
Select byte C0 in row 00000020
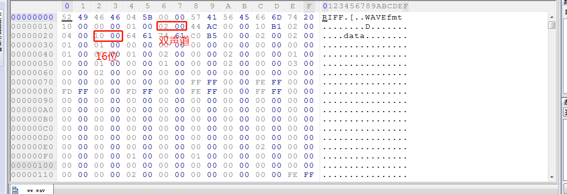tap(196, 36)
